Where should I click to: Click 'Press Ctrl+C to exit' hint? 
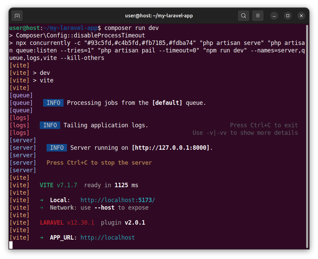click(x=264, y=125)
